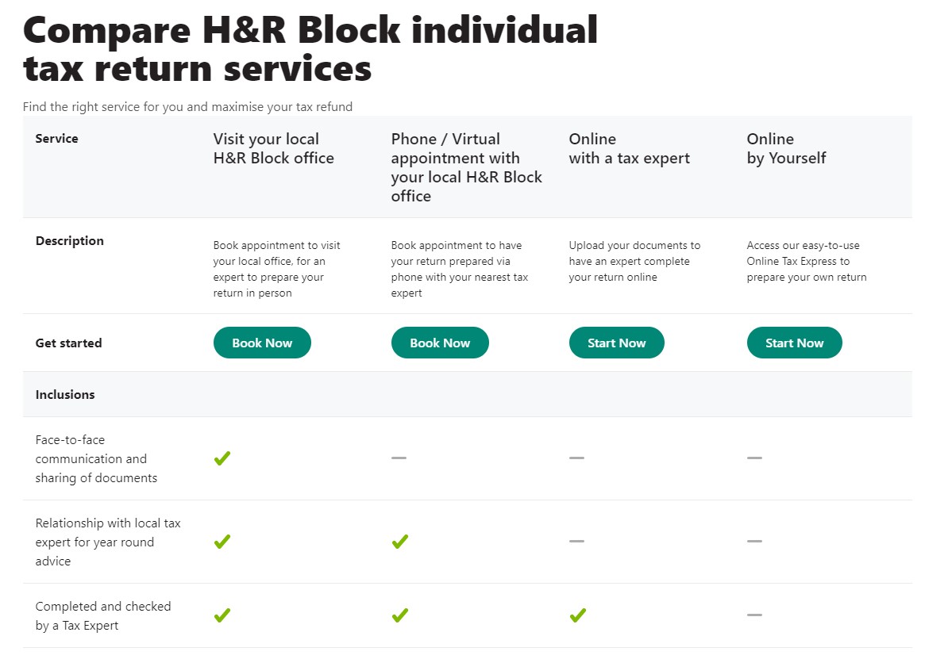Click Start Now under Online with a tax expert
This screenshot has height=659, width=925.
(x=617, y=343)
